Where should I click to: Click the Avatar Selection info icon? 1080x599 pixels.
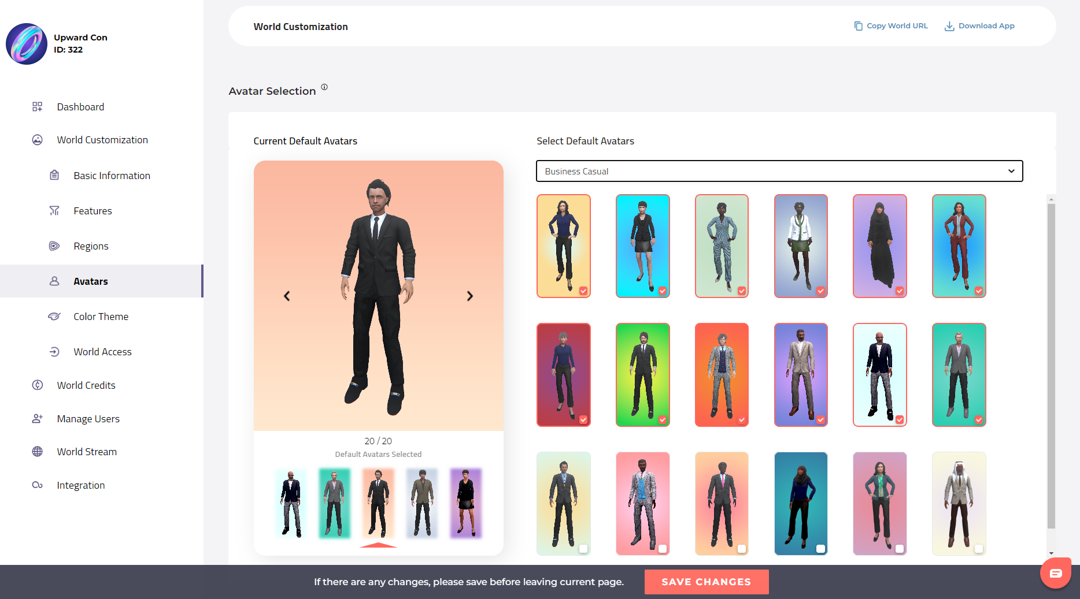click(x=324, y=87)
